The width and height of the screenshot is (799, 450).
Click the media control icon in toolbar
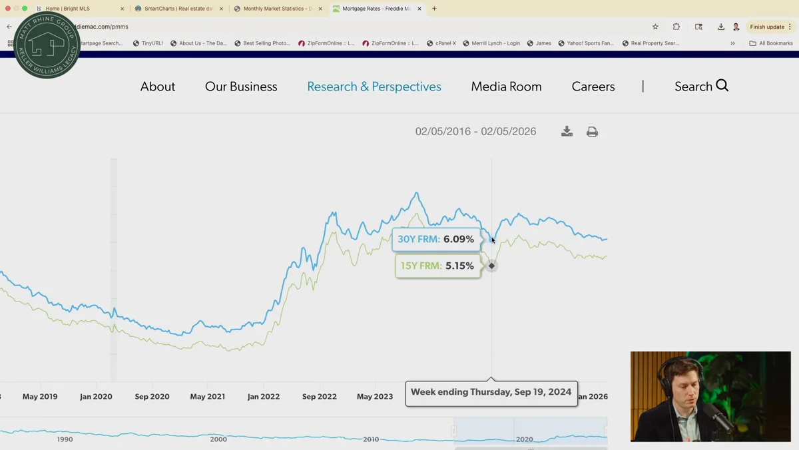(x=698, y=27)
